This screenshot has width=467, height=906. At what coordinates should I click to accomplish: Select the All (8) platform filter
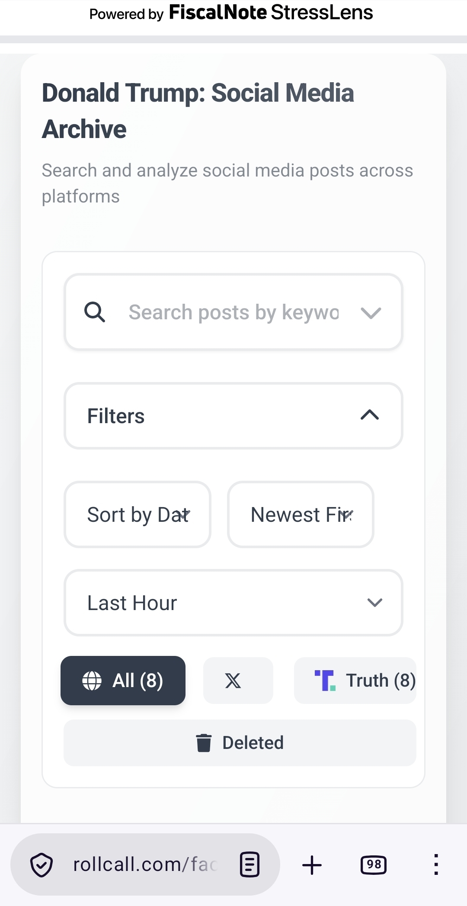pyautogui.click(x=123, y=681)
